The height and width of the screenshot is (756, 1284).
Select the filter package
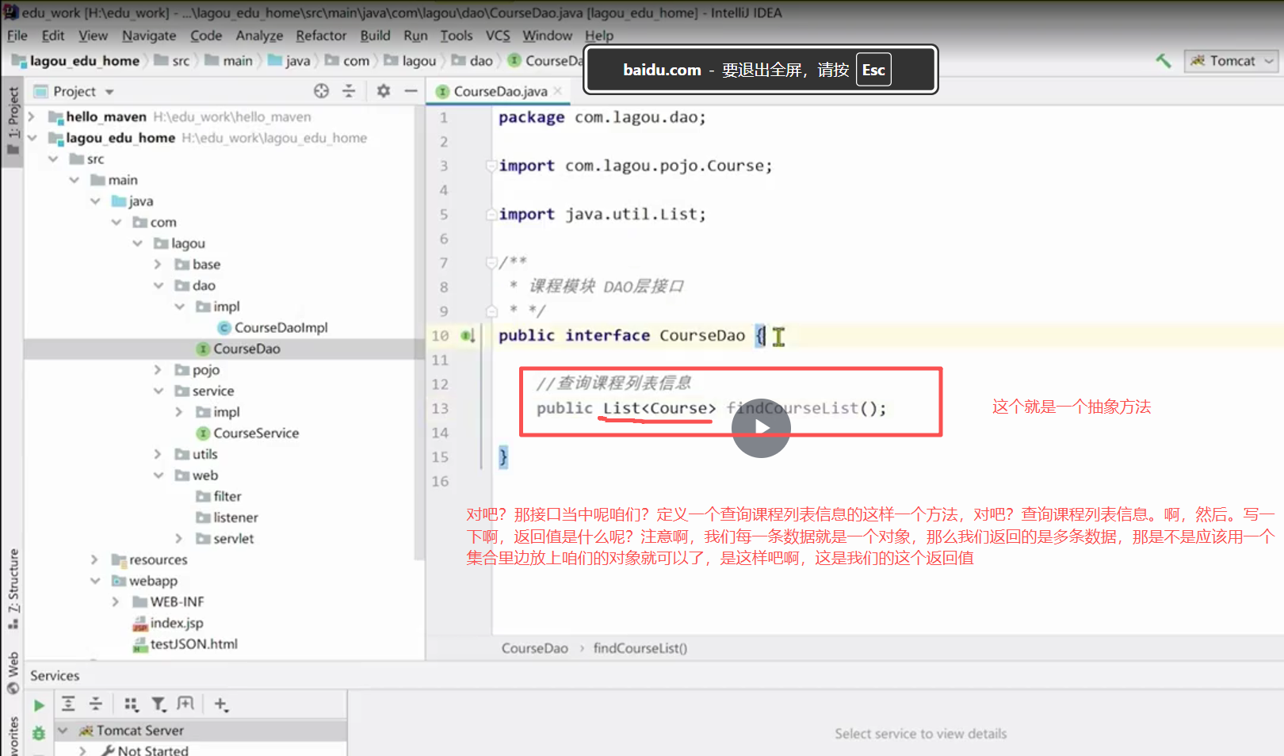click(x=218, y=497)
